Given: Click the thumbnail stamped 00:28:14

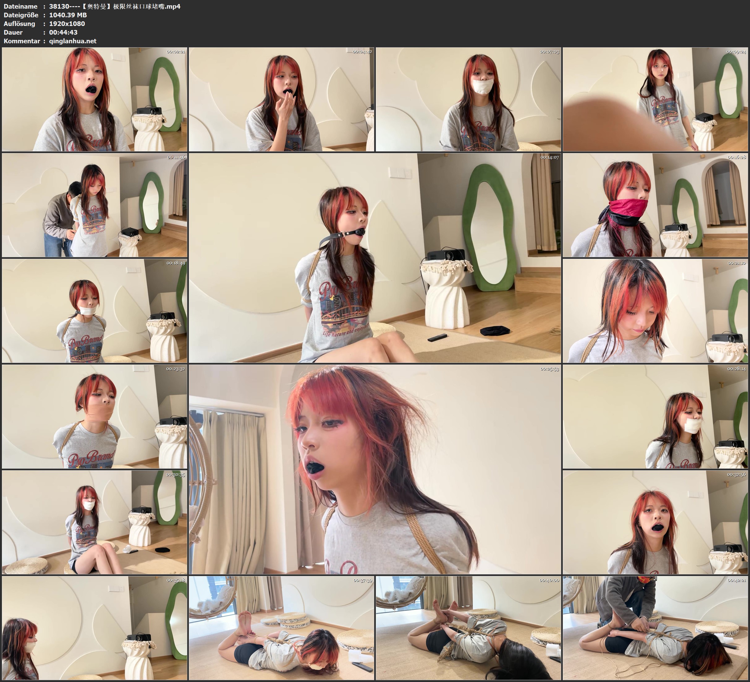Looking at the screenshot, I should [x=655, y=416].
